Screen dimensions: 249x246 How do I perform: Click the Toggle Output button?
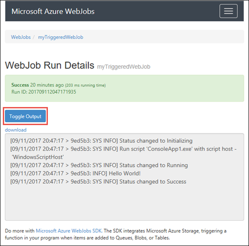[x=25, y=116]
